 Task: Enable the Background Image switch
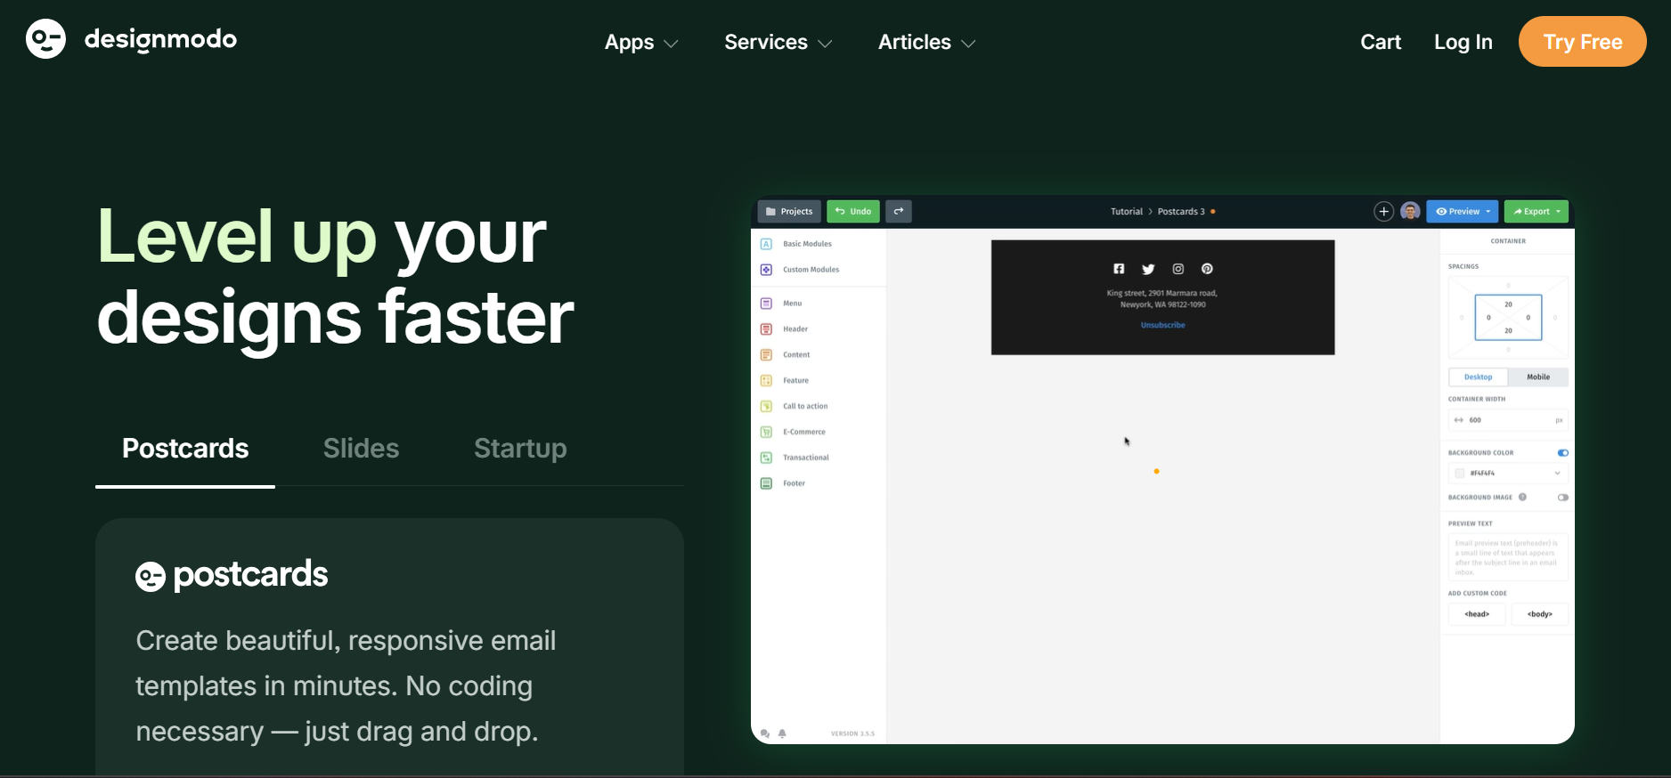1562,498
